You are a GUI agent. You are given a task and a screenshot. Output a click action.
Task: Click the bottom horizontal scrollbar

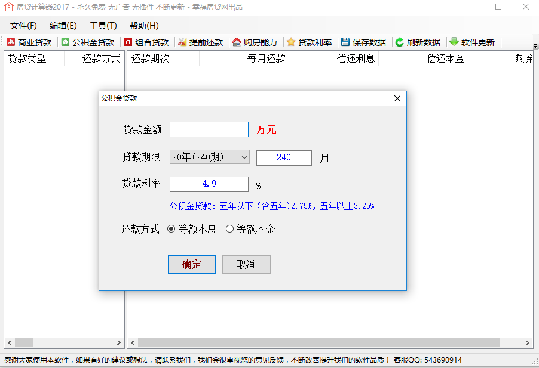click(x=311, y=343)
